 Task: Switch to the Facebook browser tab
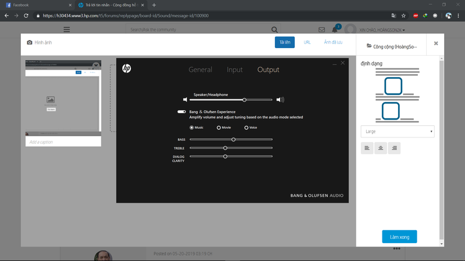click(x=37, y=5)
